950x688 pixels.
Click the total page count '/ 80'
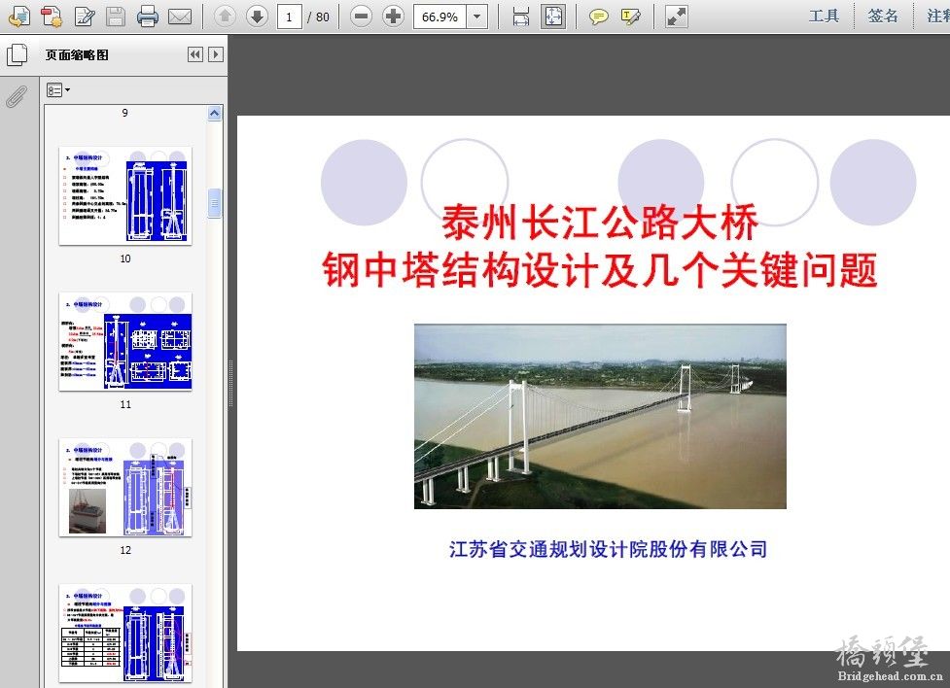[x=318, y=17]
